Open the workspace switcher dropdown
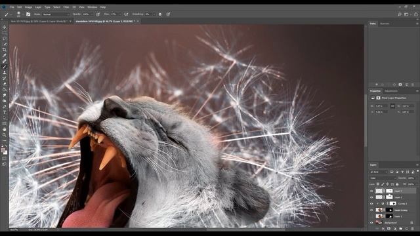This screenshot has width=420, height=236. coord(407,14)
